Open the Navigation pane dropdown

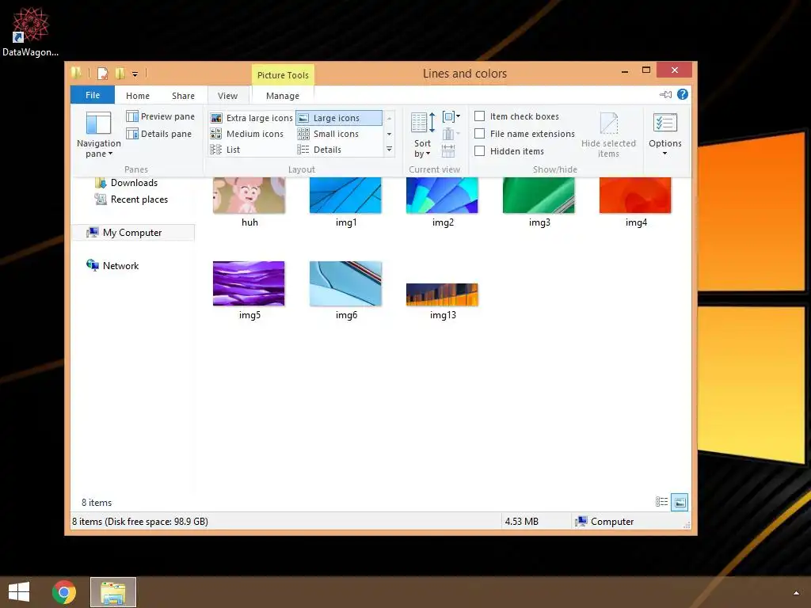[x=98, y=135]
